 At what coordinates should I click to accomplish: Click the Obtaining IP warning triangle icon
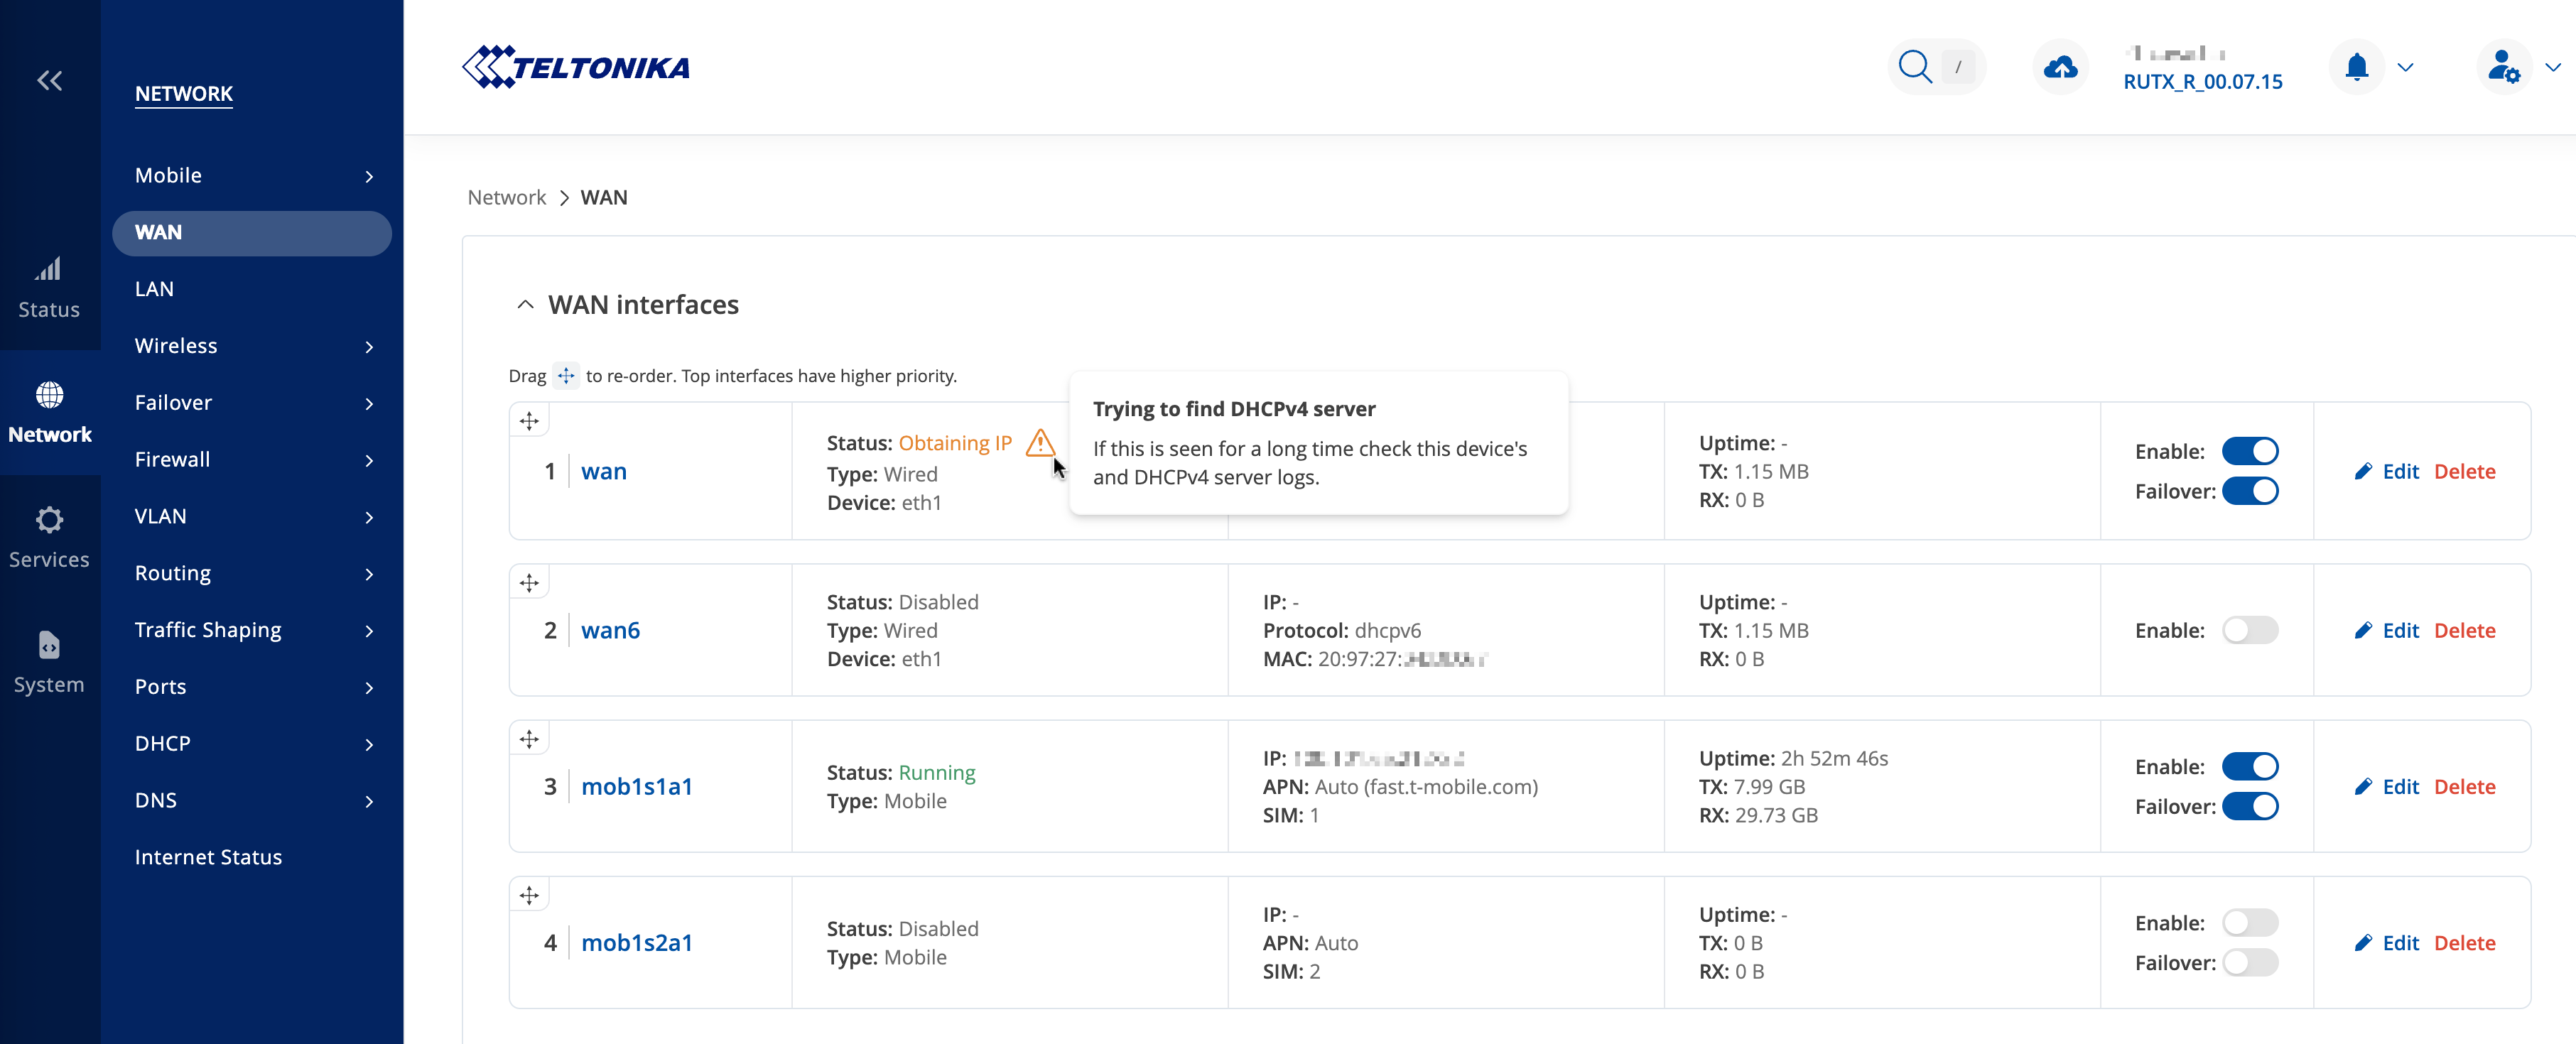pos(1040,442)
